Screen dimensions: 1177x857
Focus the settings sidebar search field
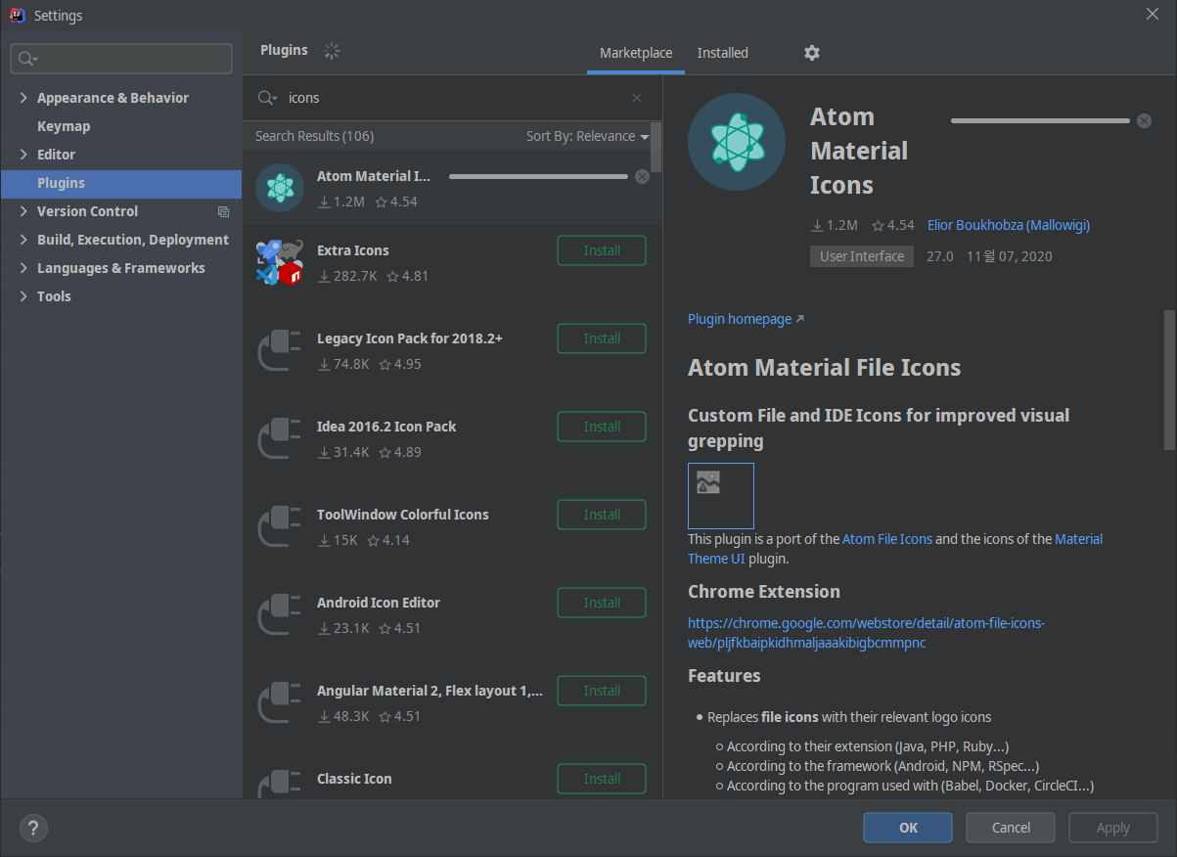(x=121, y=59)
